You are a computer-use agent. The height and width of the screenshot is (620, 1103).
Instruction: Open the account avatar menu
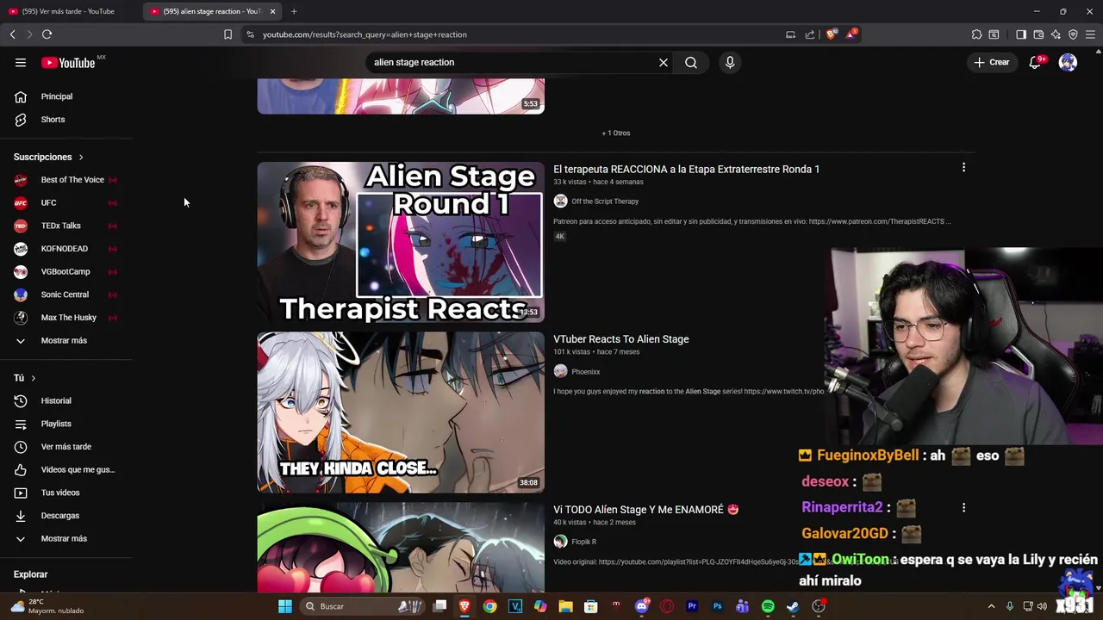pyautogui.click(x=1068, y=62)
